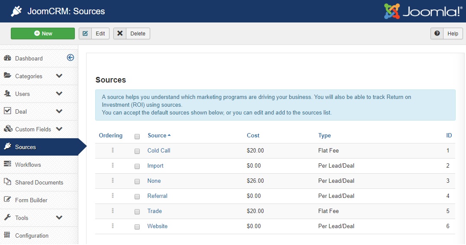Click the $26.00 cost value
The width and height of the screenshot is (466, 245).
pos(255,181)
